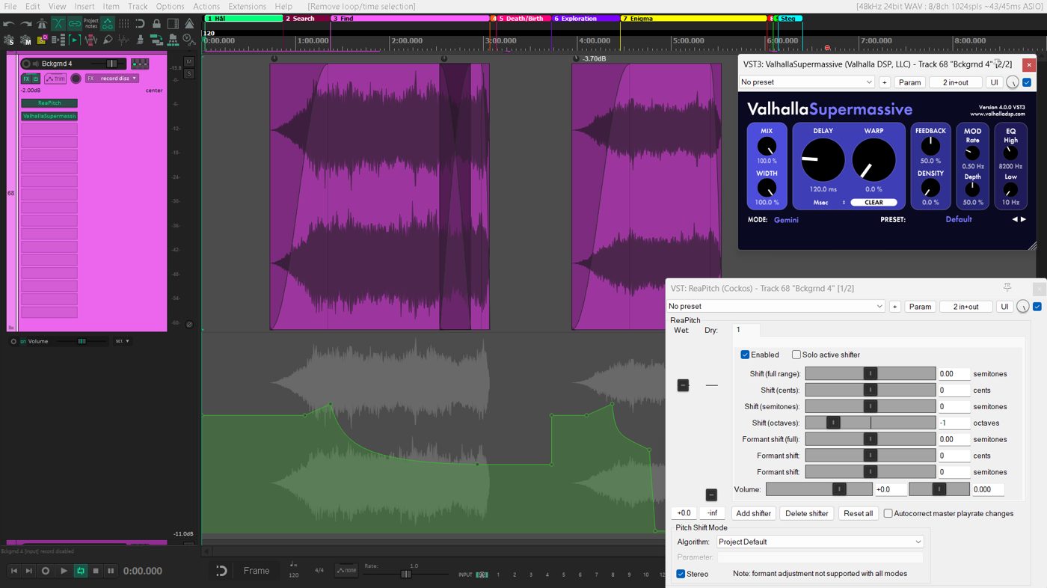
Task: Open the Options menu
Action: tap(170, 6)
